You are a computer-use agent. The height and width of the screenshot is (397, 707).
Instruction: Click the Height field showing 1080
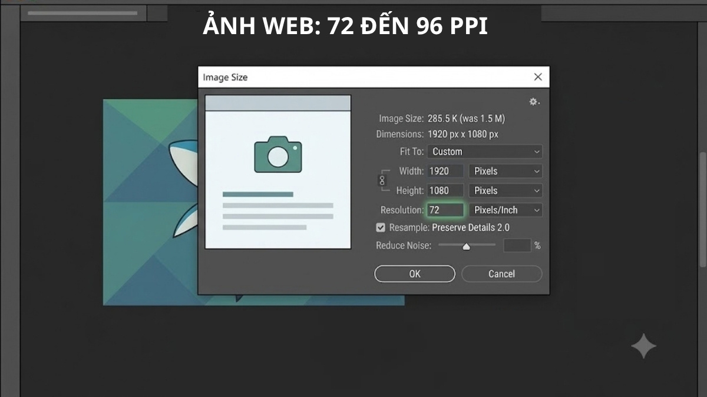(x=445, y=191)
